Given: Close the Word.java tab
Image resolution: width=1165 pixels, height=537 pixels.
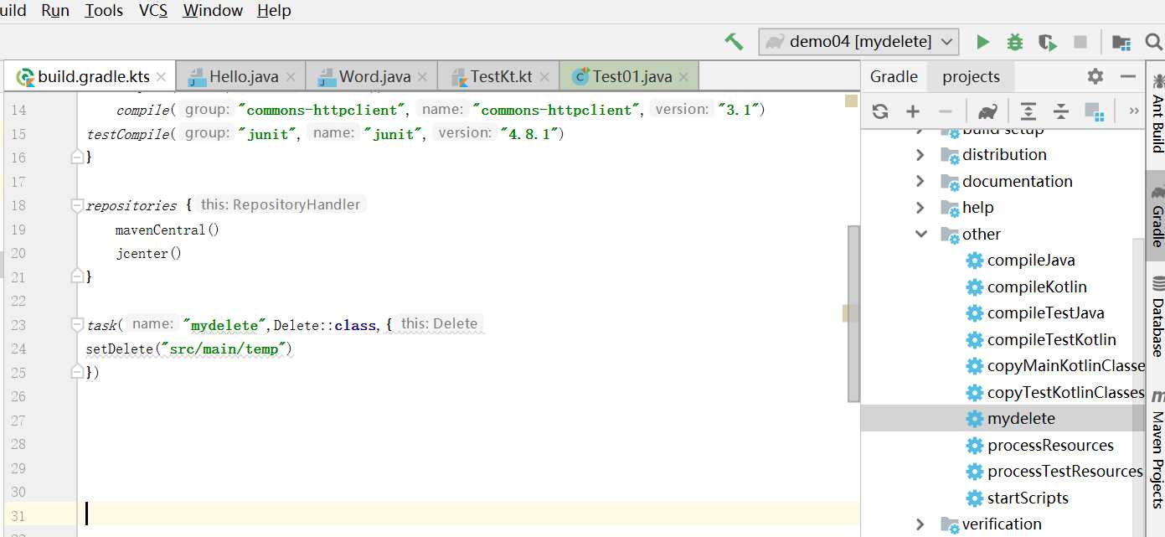Looking at the screenshot, I should 423,77.
